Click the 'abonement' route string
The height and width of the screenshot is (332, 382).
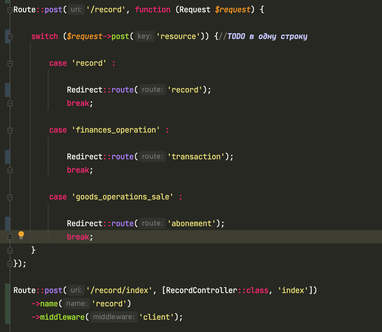[192, 224]
